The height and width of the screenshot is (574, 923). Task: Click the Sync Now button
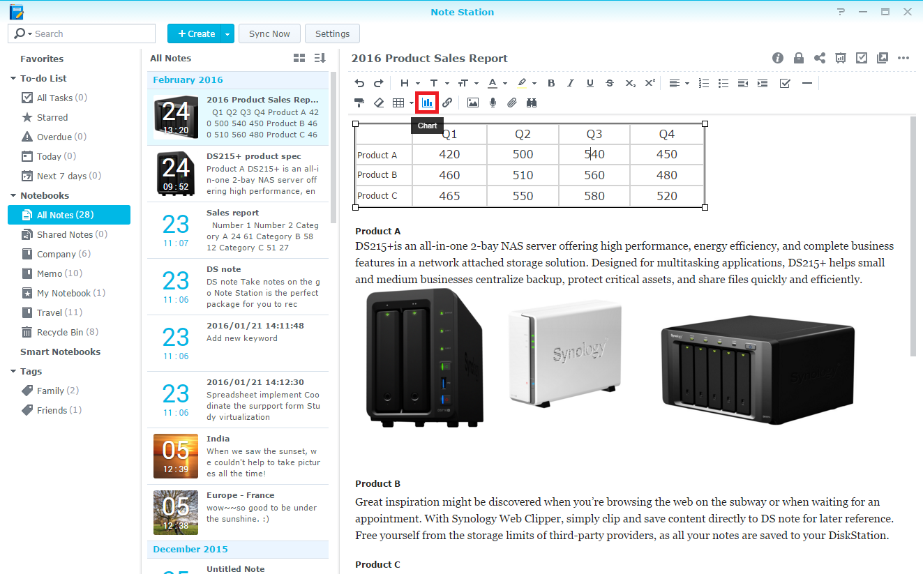point(269,33)
